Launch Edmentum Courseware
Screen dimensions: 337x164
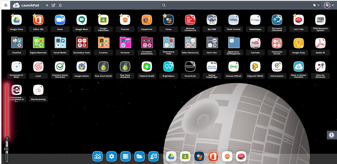point(17,90)
